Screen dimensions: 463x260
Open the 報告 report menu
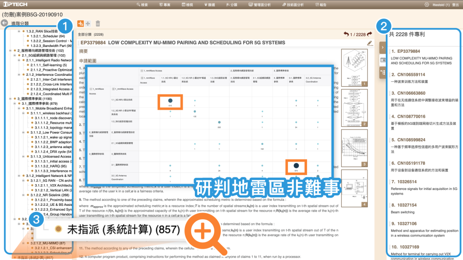coord(321,5)
